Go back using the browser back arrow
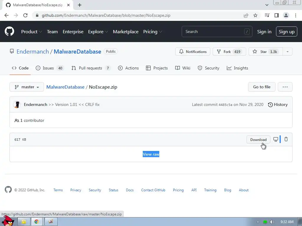302x226 pixels. click(6, 15)
